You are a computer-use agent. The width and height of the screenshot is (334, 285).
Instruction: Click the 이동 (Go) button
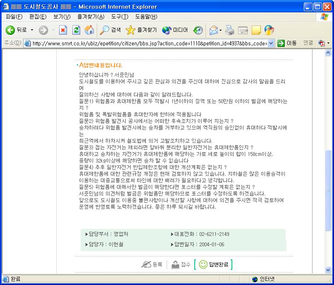point(287,43)
